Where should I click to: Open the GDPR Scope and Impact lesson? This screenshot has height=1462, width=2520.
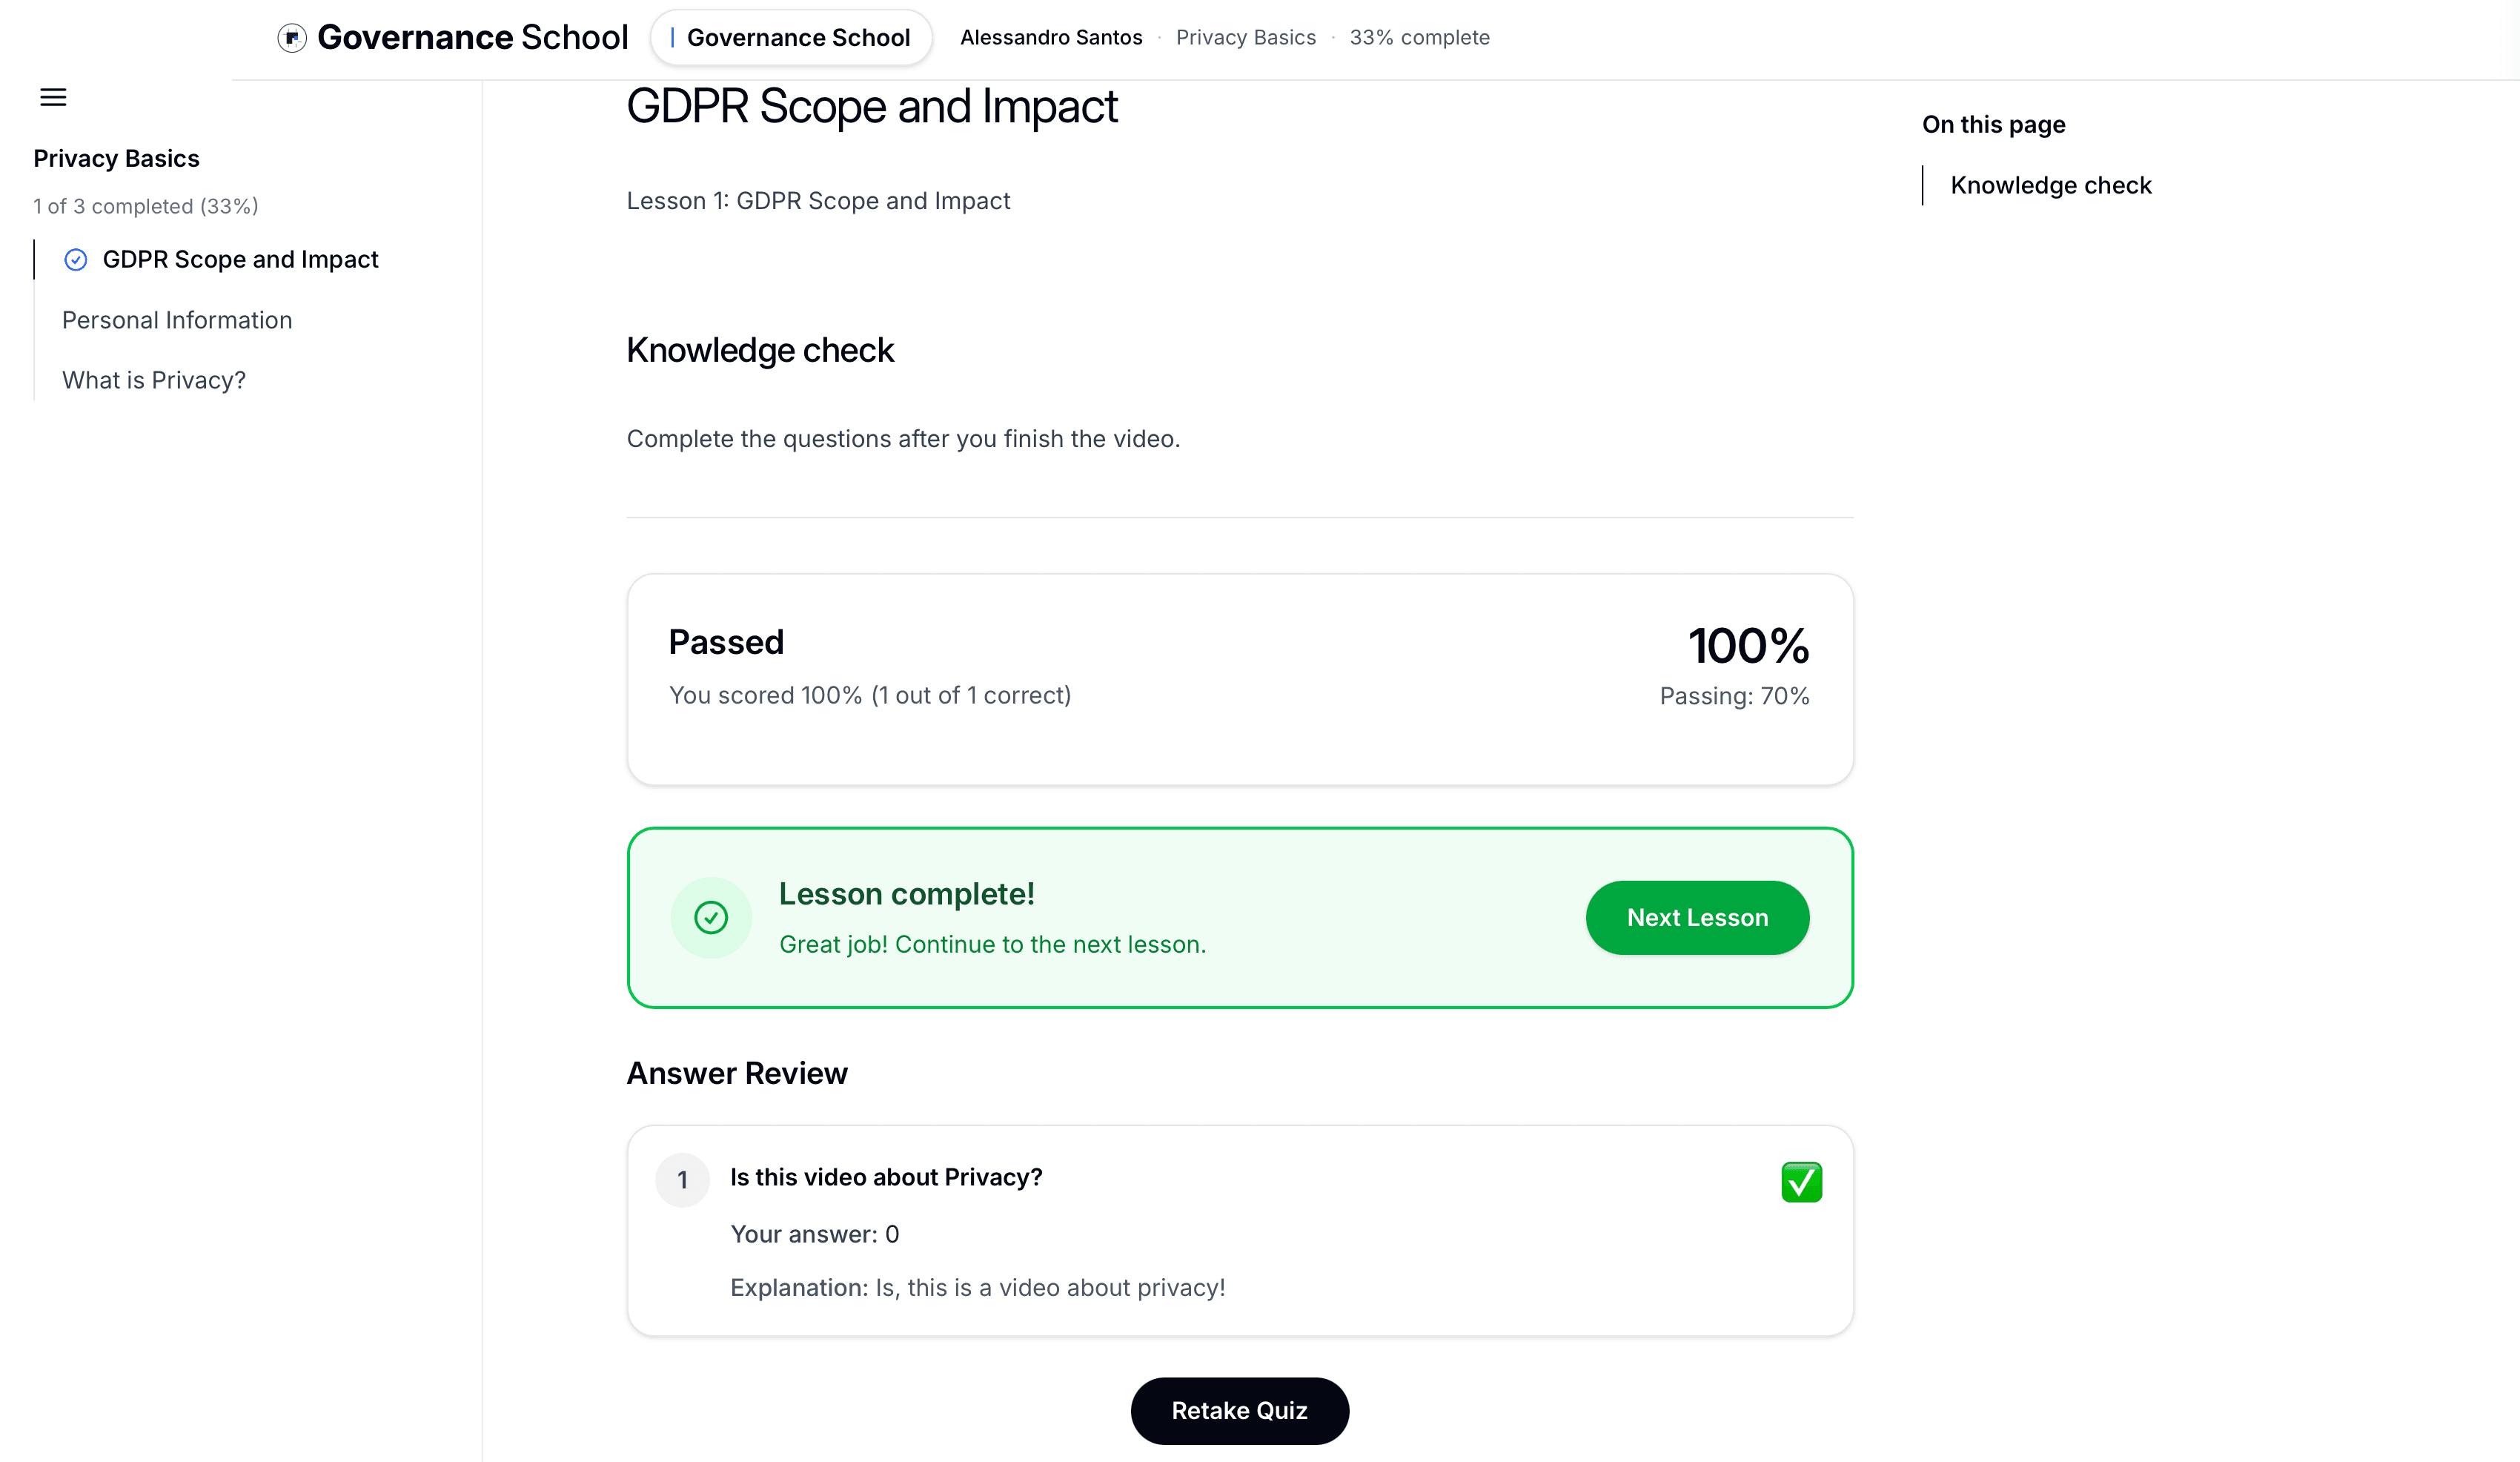(x=240, y=260)
